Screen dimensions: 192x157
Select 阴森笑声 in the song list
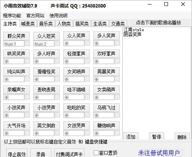tap(132, 34)
